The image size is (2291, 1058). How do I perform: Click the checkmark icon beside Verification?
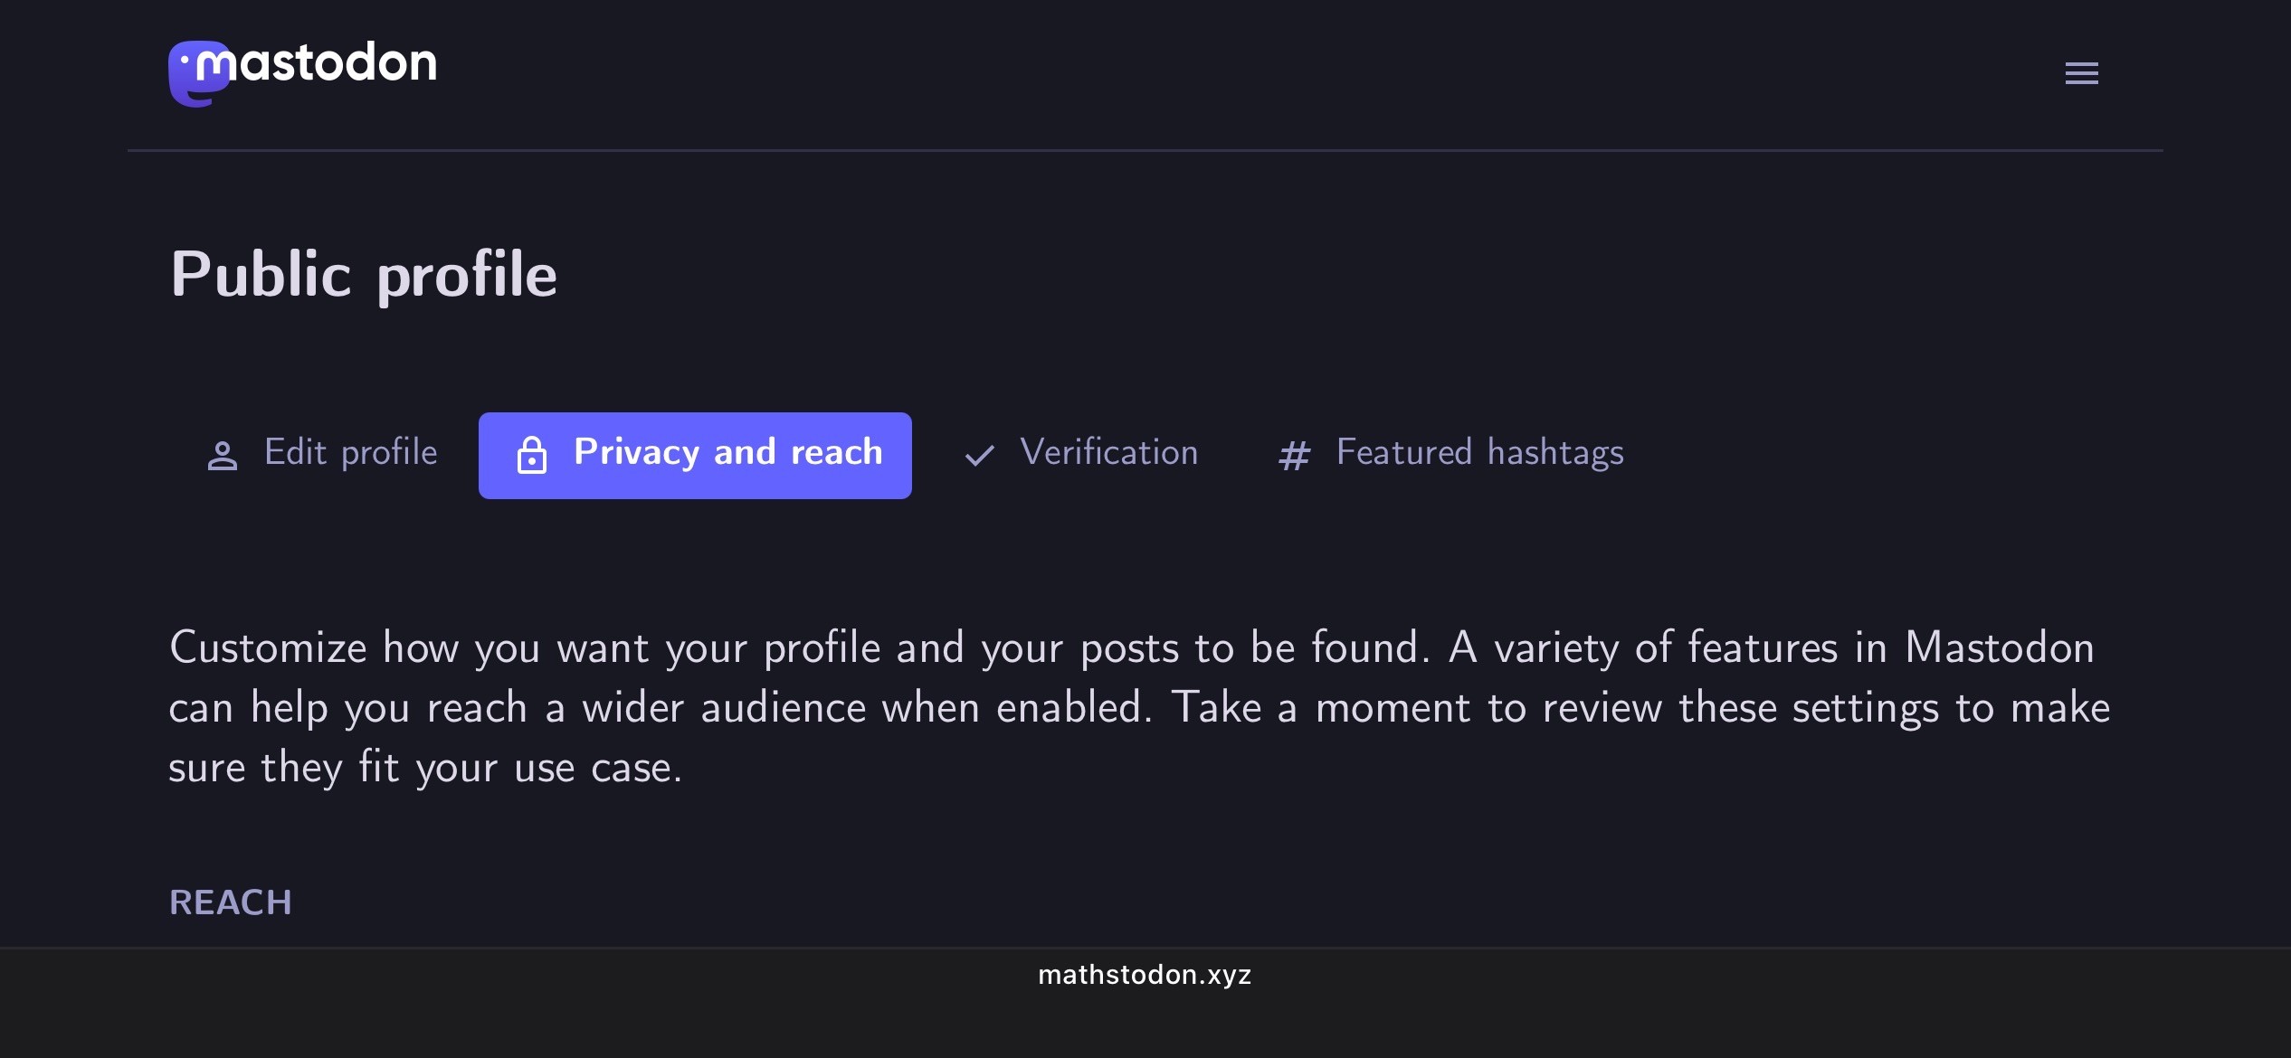coord(979,456)
